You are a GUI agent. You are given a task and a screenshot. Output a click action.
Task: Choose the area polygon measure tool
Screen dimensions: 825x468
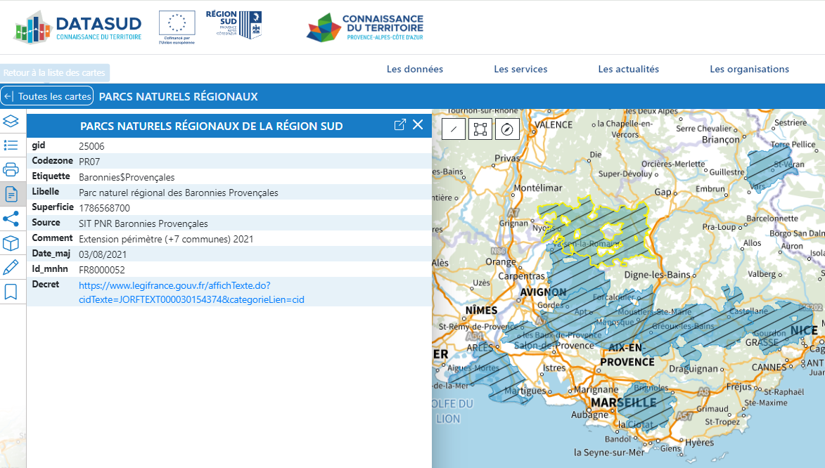tap(480, 129)
